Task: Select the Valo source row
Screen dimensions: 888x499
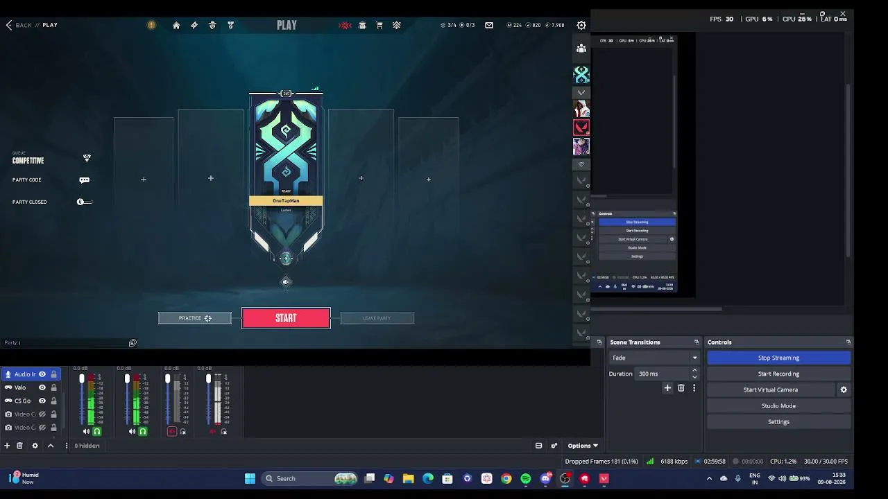Action: tap(31, 387)
